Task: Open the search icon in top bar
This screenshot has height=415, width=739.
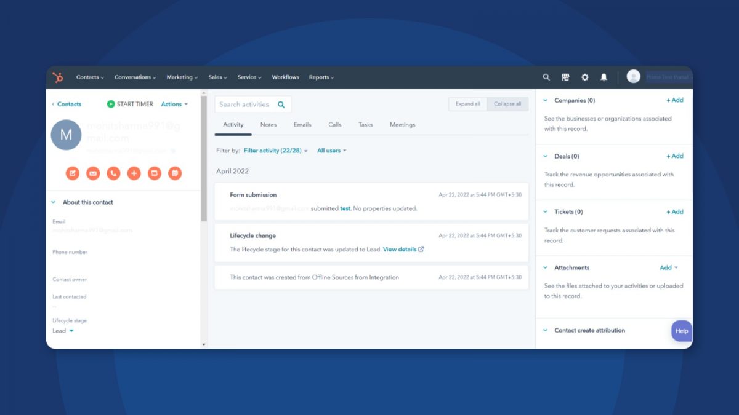Action: pos(546,77)
